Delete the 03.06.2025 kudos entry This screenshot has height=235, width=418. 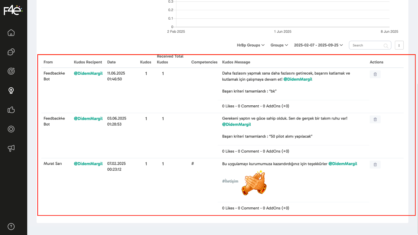tap(375, 119)
